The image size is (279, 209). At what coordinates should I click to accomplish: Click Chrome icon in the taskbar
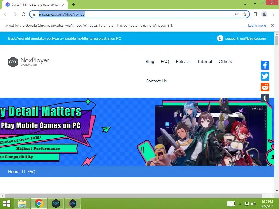point(39,204)
